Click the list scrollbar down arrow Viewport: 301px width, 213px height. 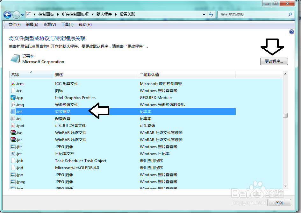(x=285, y=186)
